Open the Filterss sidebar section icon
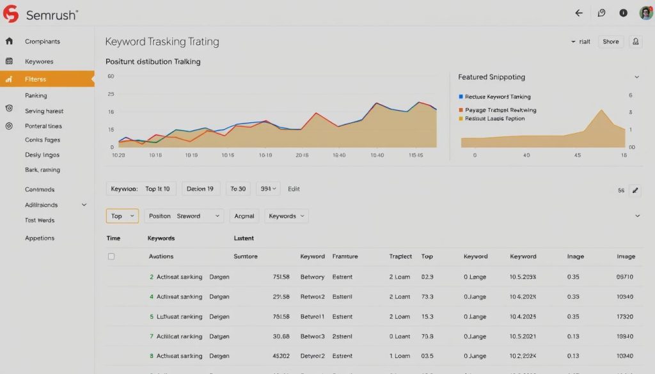Viewport: 655px width, 374px height. click(x=9, y=77)
